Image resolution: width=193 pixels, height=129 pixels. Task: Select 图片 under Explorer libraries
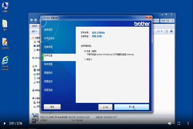point(37,74)
